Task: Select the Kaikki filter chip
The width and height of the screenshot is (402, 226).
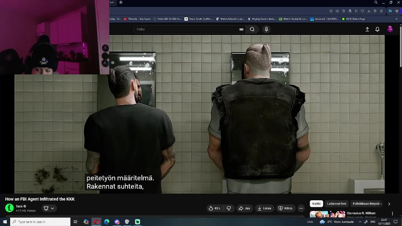Action: click(x=317, y=204)
